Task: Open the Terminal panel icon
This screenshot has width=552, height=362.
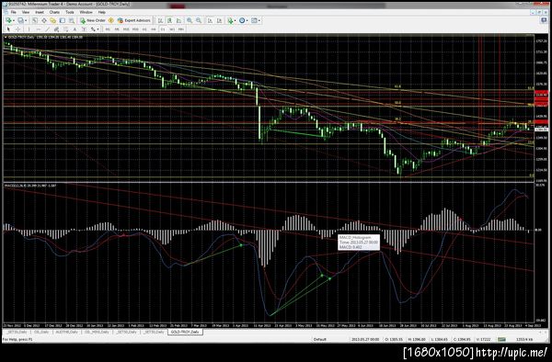Action: 63,20
